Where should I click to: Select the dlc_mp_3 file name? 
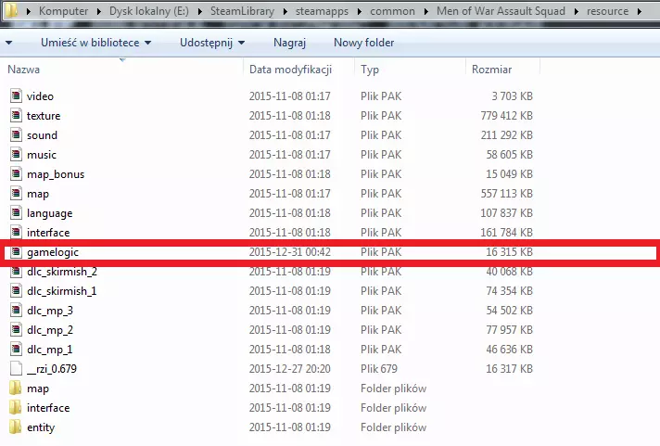(50, 311)
